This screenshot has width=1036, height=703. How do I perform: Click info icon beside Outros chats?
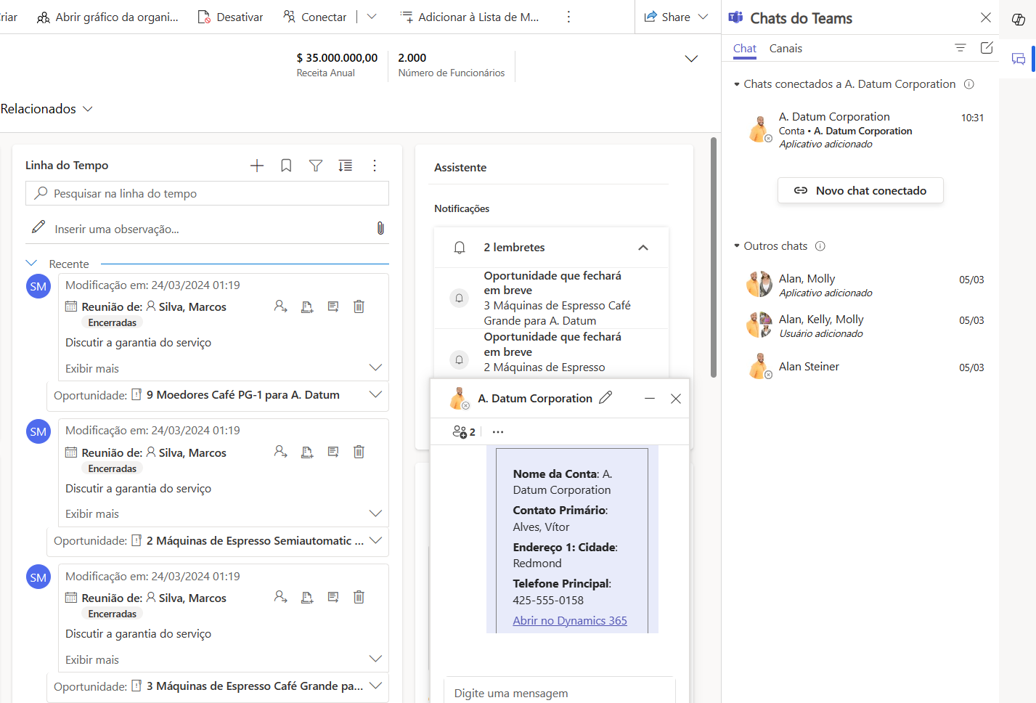click(820, 246)
